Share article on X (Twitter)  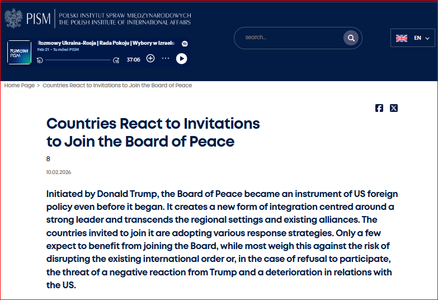pos(394,108)
